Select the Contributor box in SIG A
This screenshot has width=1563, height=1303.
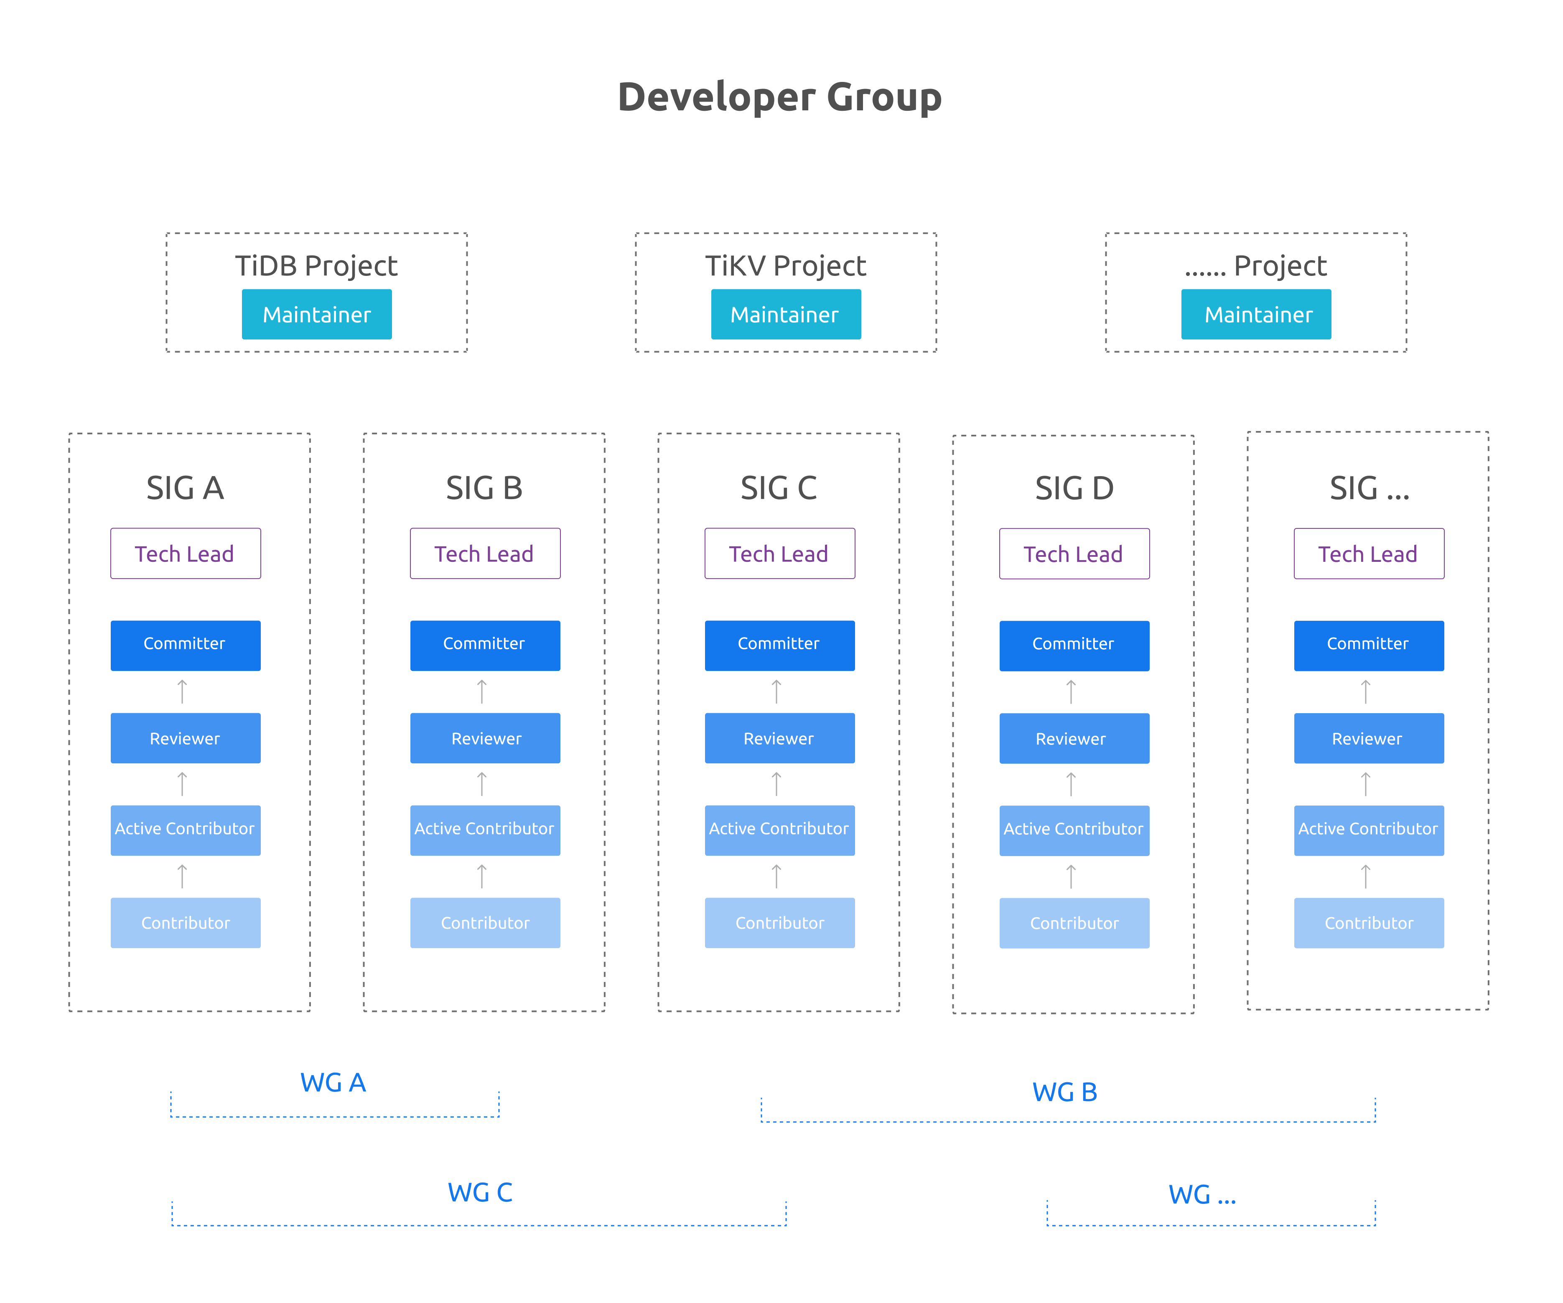(x=185, y=923)
